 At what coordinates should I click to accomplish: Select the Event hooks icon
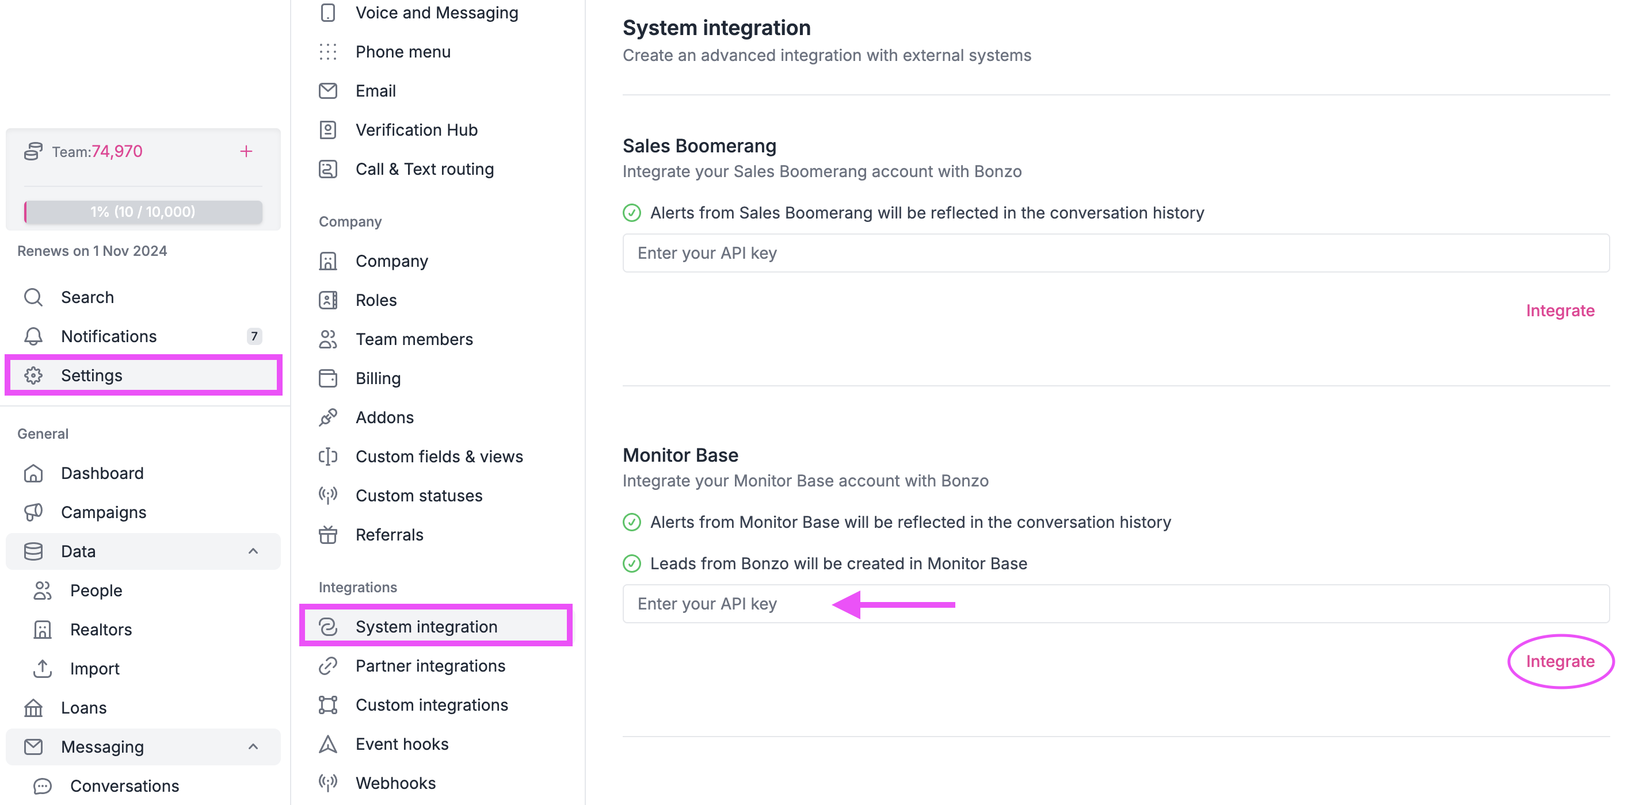point(327,743)
